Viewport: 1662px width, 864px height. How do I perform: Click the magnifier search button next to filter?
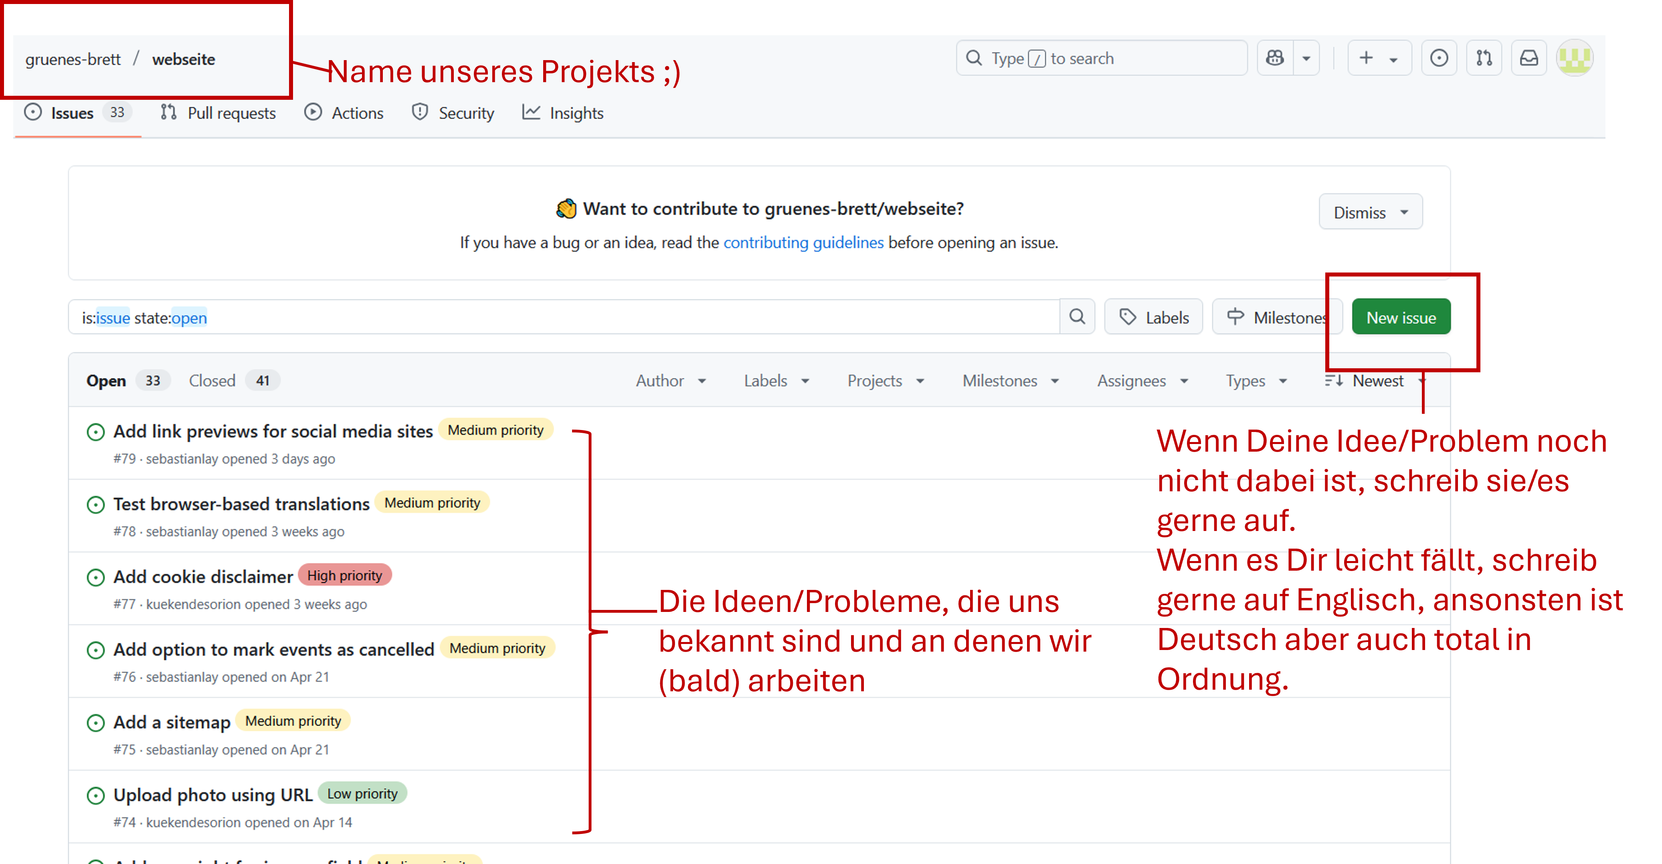pos(1077,317)
